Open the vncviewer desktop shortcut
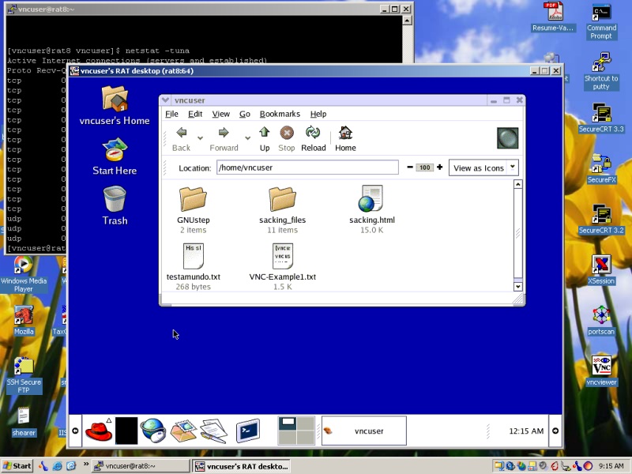The image size is (632, 474). pyautogui.click(x=601, y=370)
